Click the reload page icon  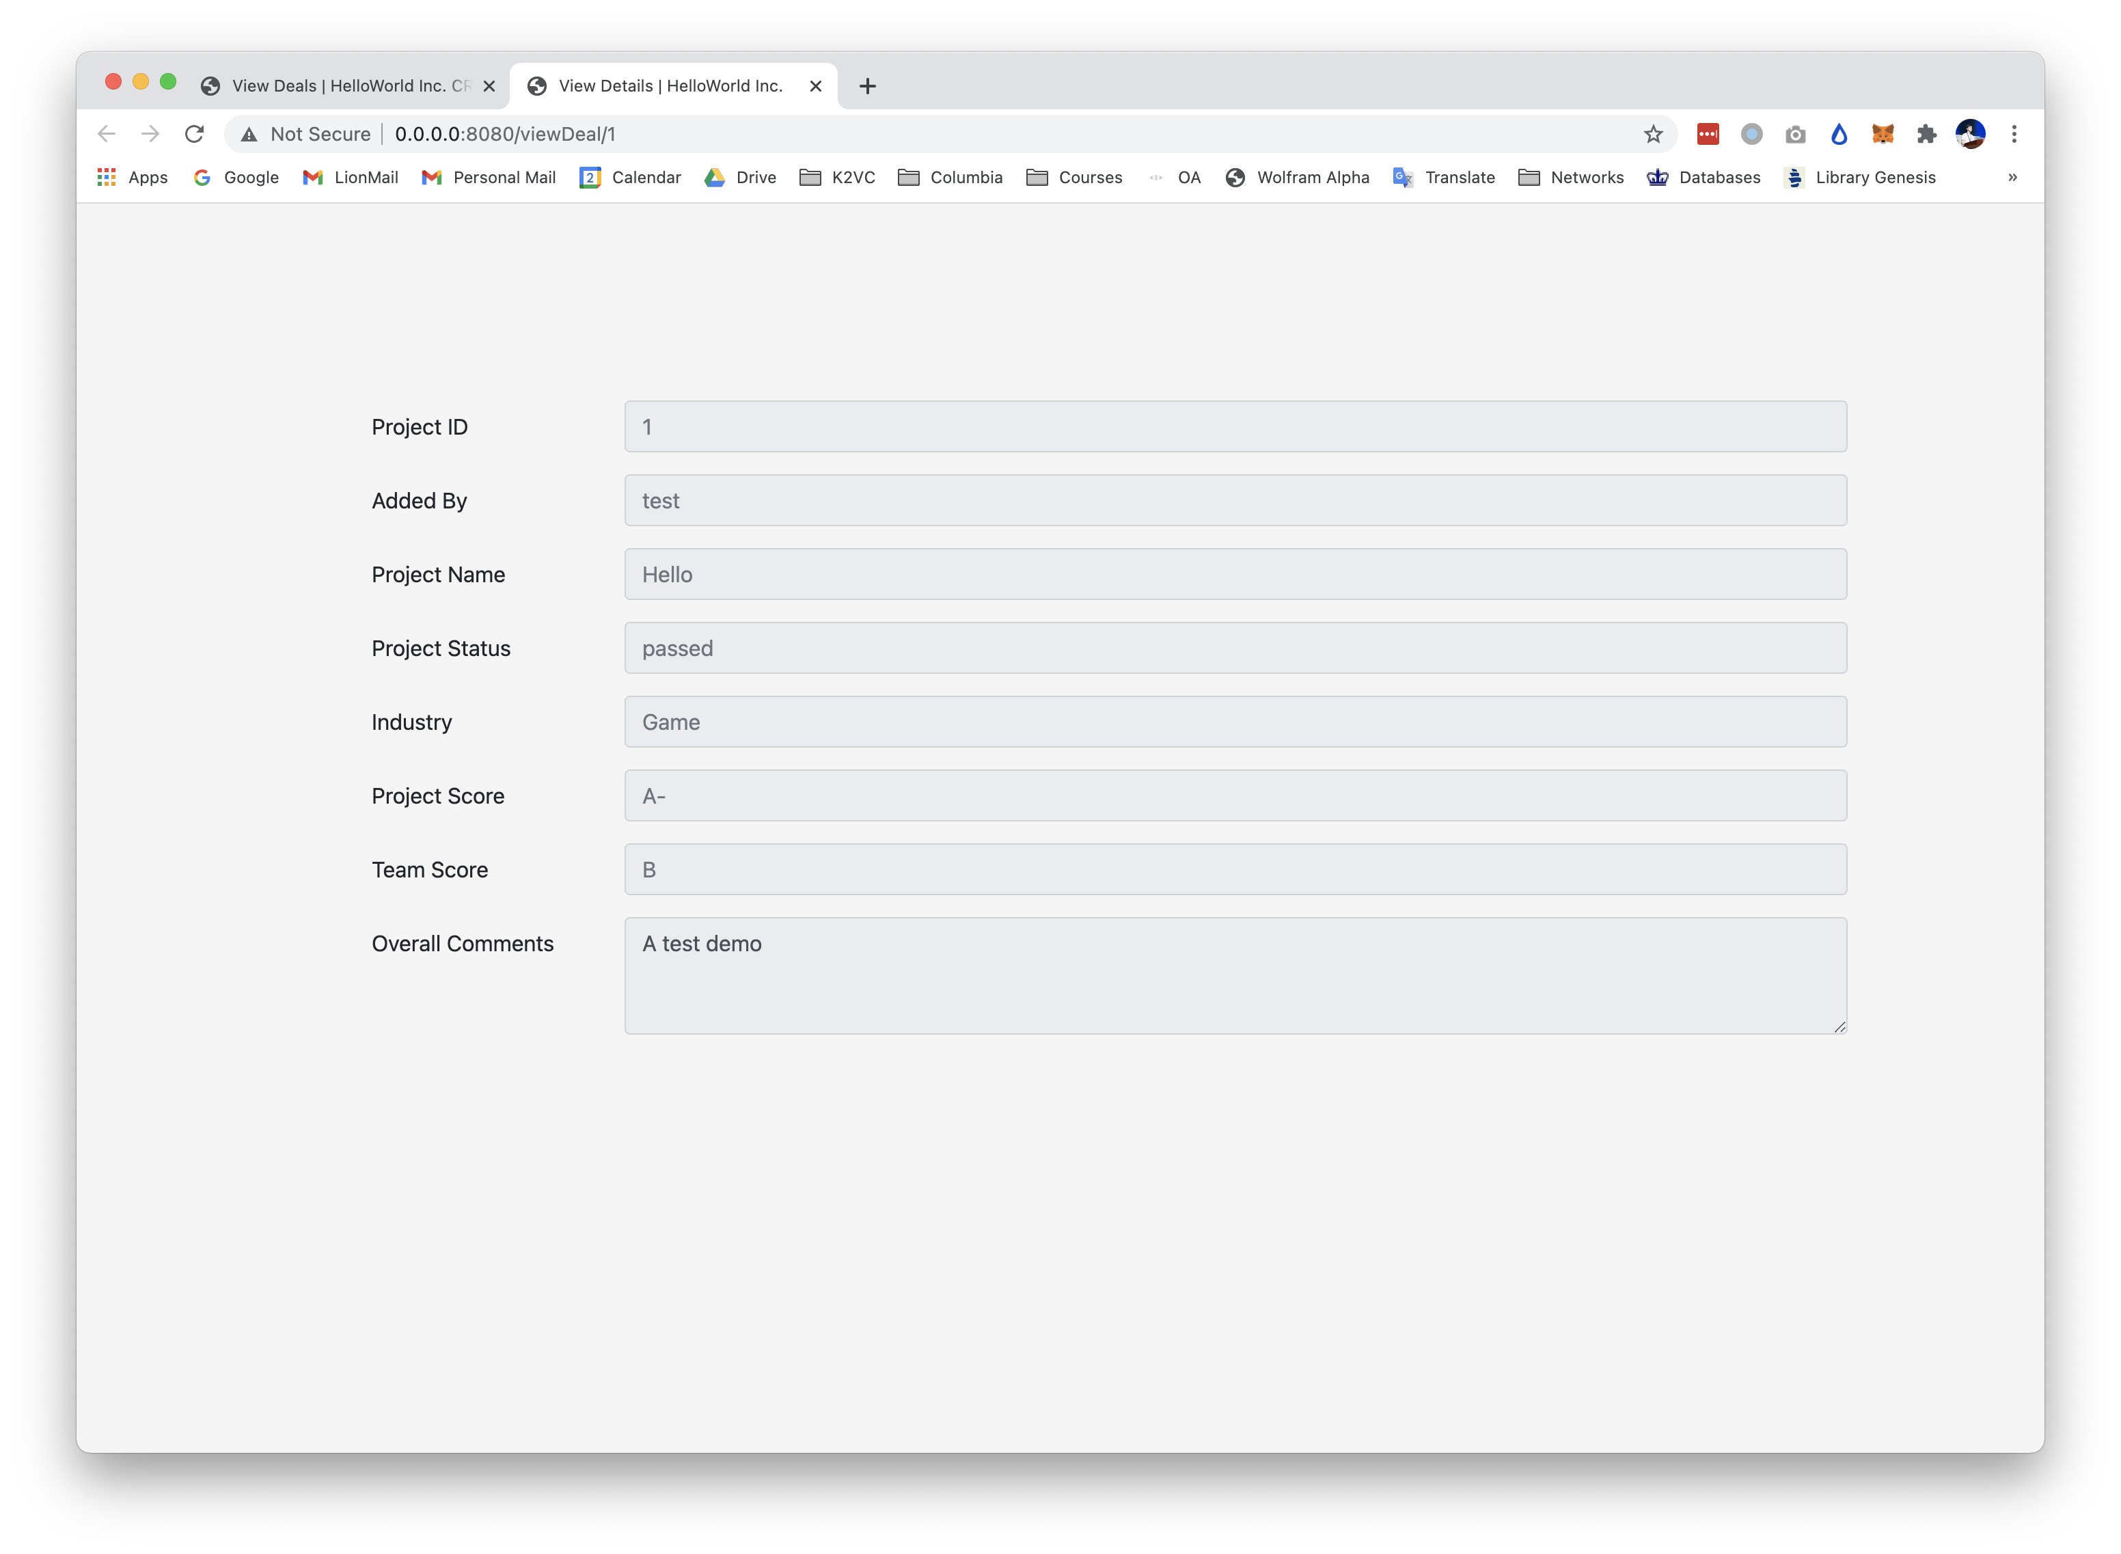pyautogui.click(x=195, y=135)
